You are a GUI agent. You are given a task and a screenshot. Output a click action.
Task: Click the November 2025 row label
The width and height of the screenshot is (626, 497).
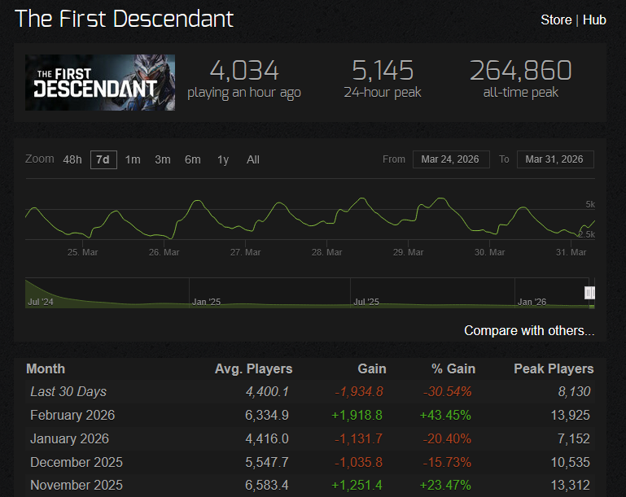click(77, 485)
